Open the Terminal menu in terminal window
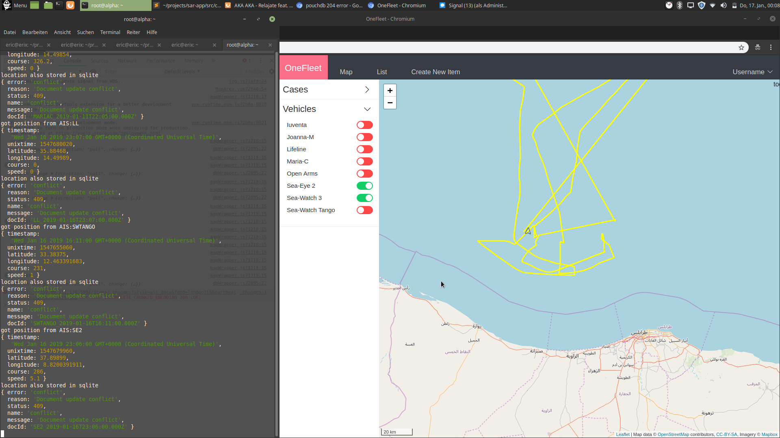This screenshot has width=780, height=438. (110, 32)
